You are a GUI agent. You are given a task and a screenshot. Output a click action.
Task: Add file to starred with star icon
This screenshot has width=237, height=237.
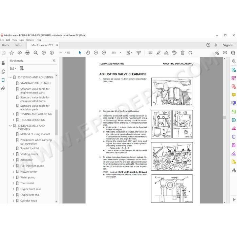tap(12, 52)
